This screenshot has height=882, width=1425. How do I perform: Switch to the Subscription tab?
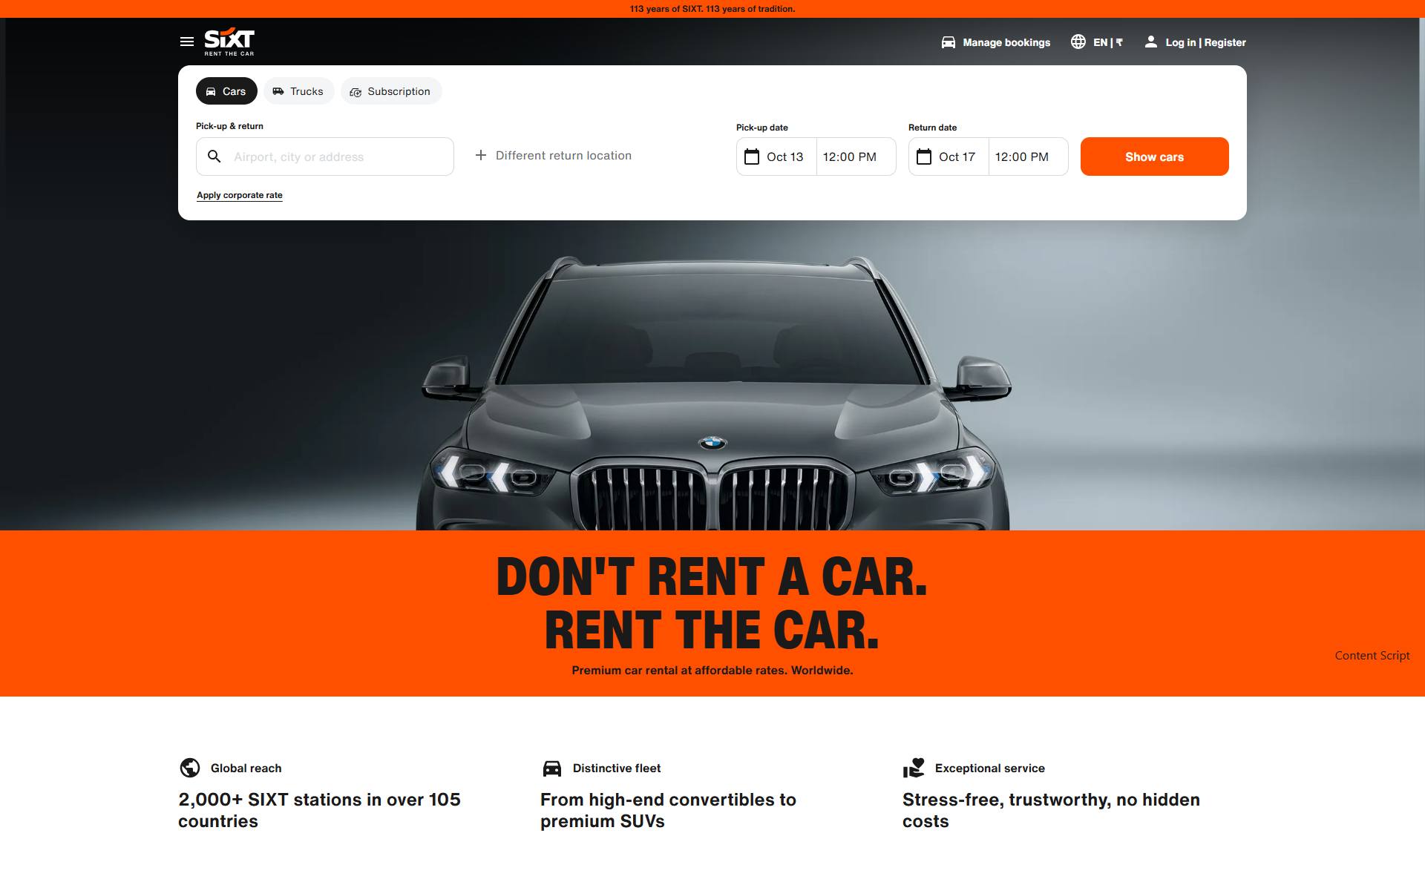pyautogui.click(x=391, y=91)
